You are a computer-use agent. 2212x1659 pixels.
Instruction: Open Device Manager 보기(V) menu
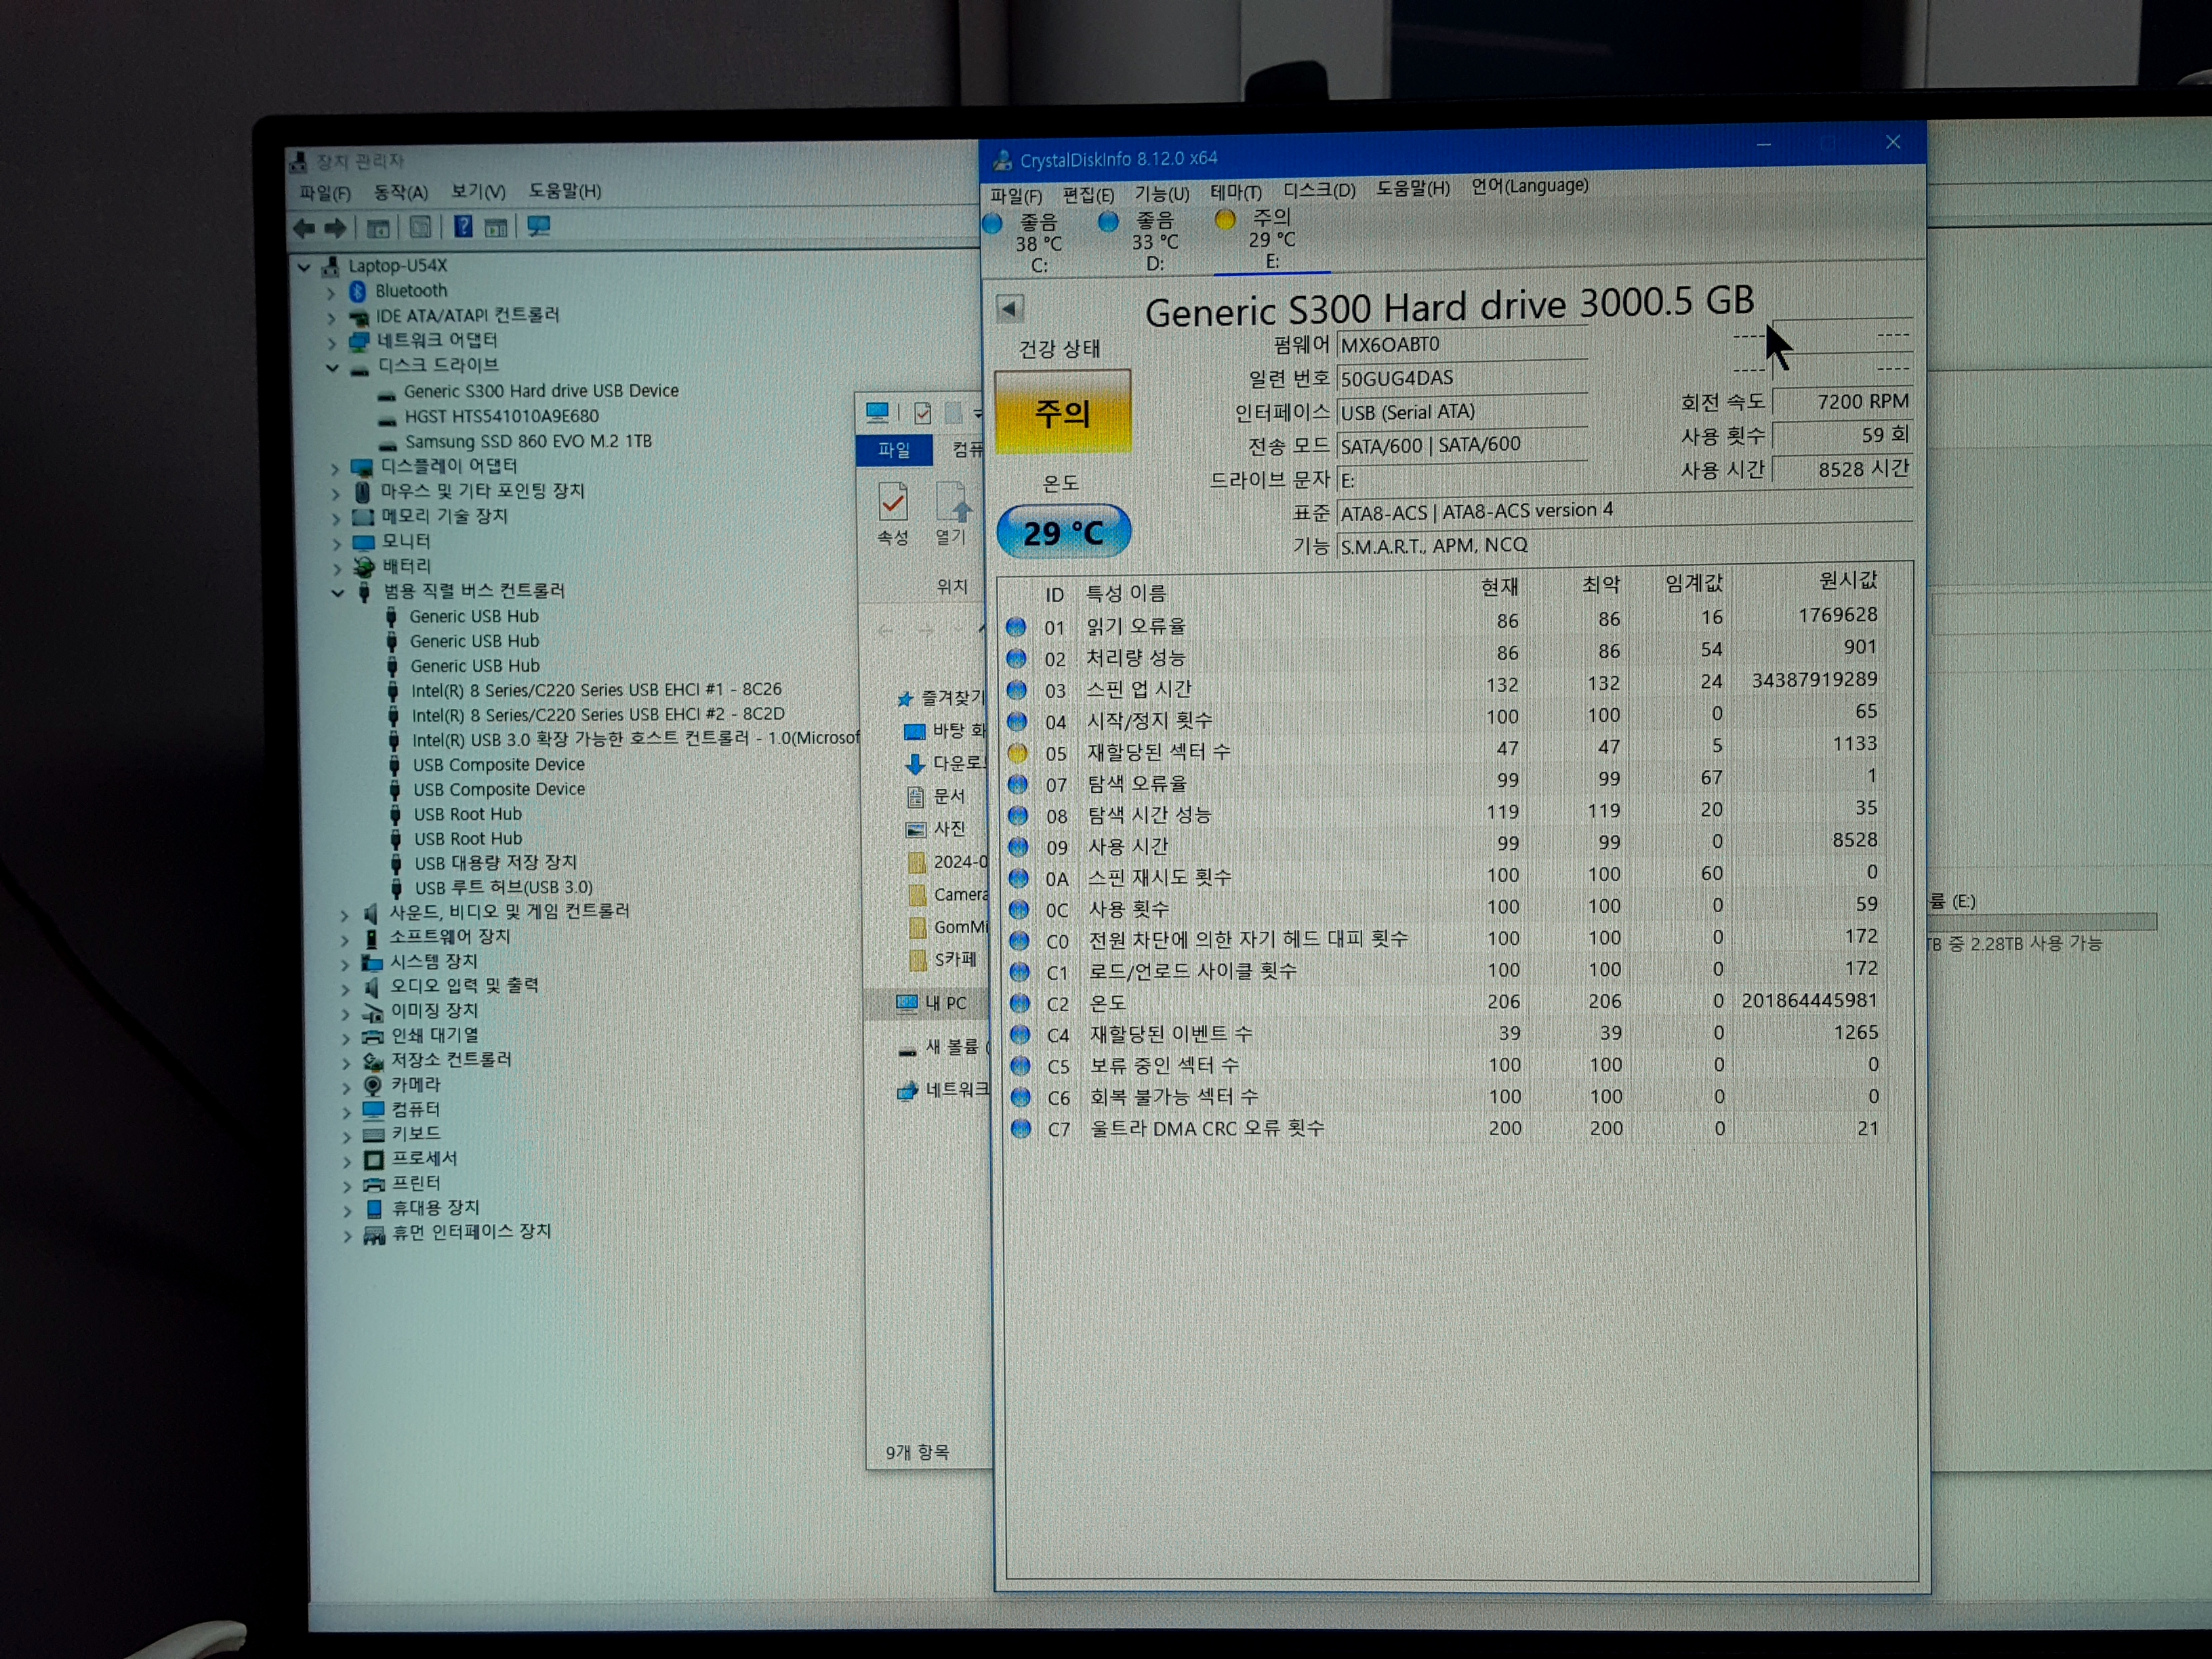[x=478, y=191]
